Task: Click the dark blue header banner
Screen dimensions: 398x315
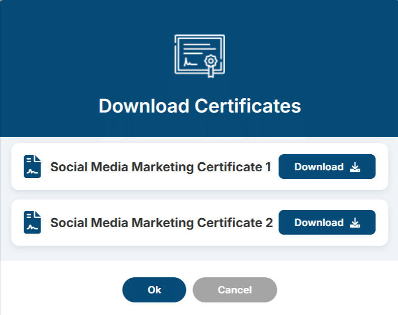Action: click(199, 68)
